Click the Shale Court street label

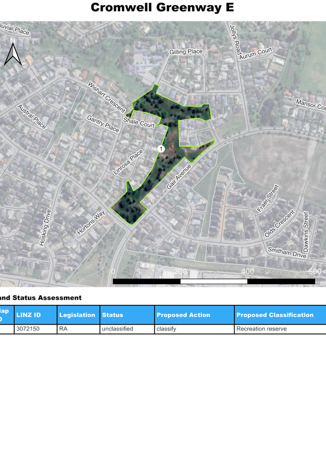tap(139, 123)
